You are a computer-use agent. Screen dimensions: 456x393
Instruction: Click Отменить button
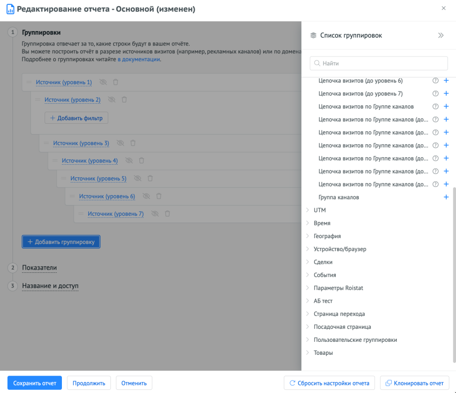pyautogui.click(x=134, y=383)
